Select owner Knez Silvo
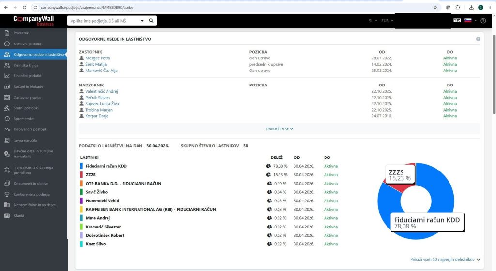This screenshot has width=496, height=271. [x=95, y=244]
